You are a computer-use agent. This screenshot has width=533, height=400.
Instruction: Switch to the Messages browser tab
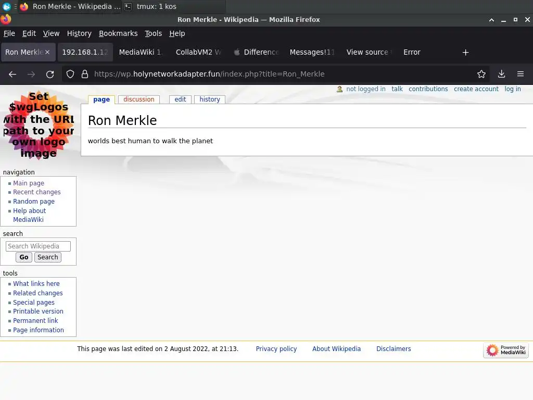click(312, 52)
